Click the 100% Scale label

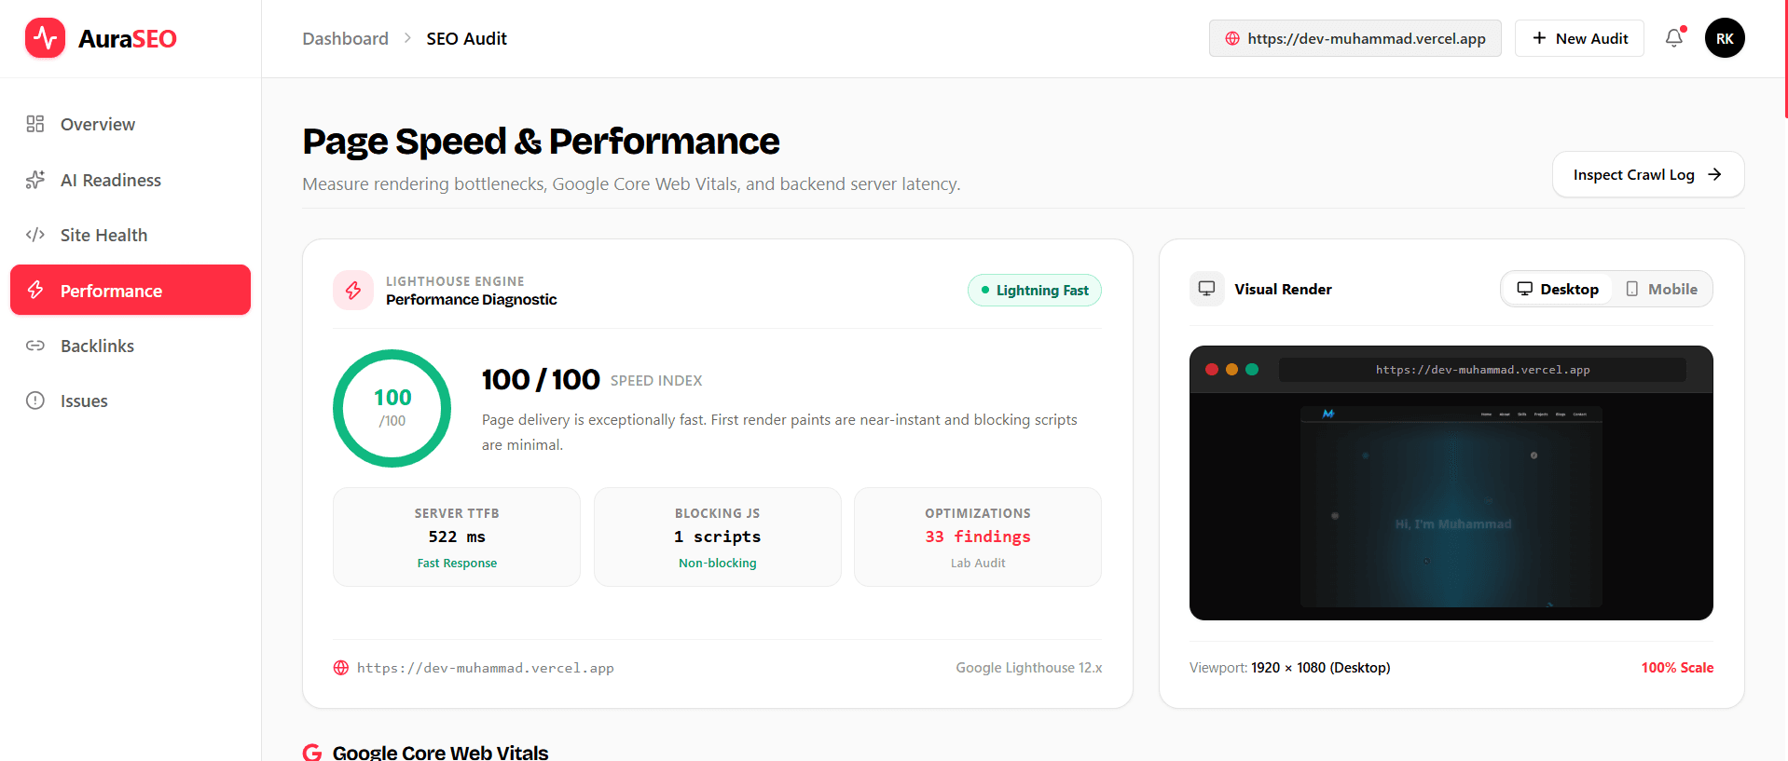[x=1677, y=668]
